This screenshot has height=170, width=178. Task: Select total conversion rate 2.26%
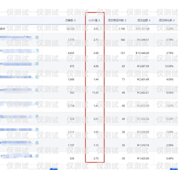tap(170, 29)
